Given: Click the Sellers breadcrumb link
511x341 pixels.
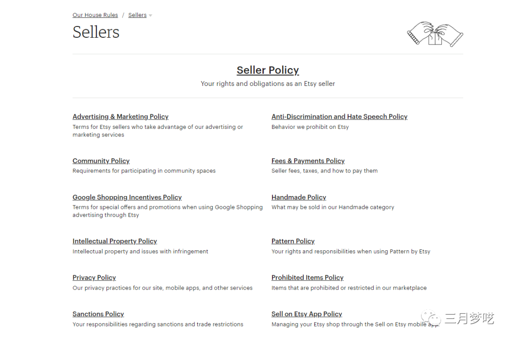Looking at the screenshot, I should [137, 15].
